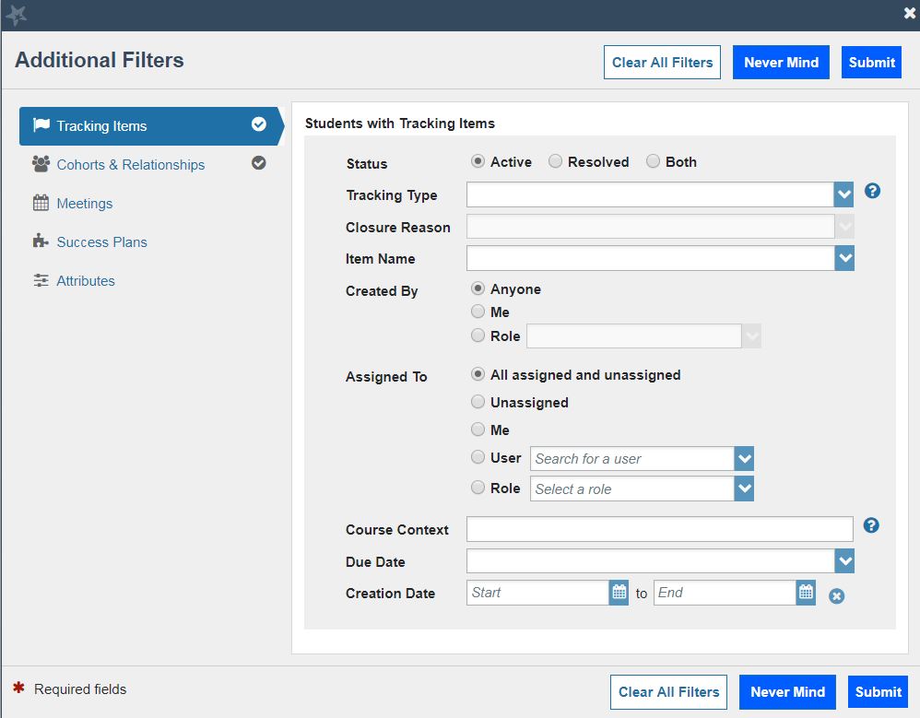Open the Creation Date start calendar picker
The height and width of the screenshot is (718, 920).
click(x=619, y=593)
